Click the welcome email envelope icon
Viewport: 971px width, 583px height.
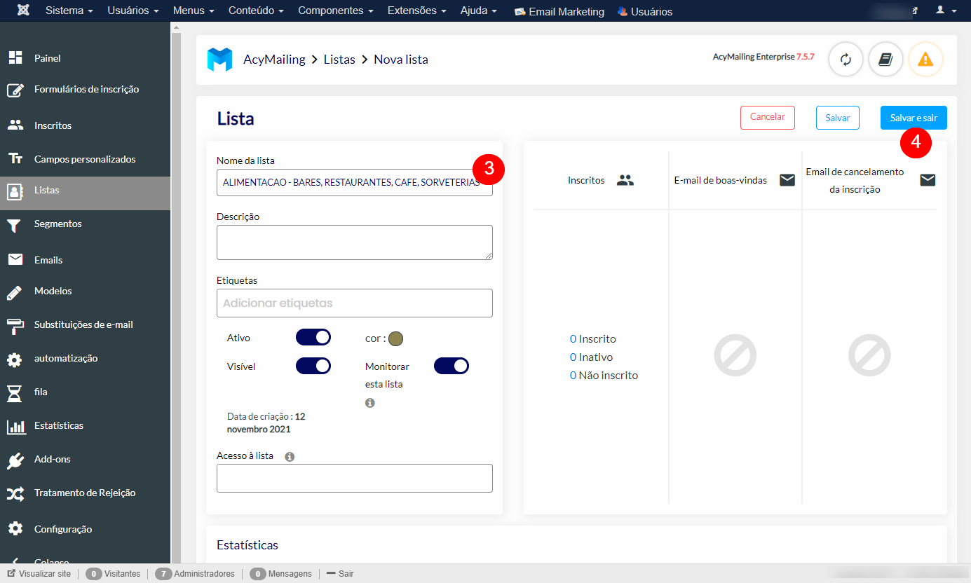coord(787,179)
